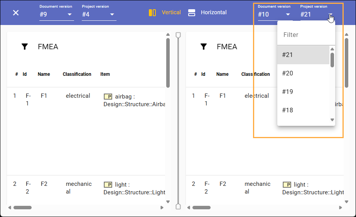Viewport: 356px width, 217px height.
Task: Close the comparison view with X icon
Action: [16, 13]
